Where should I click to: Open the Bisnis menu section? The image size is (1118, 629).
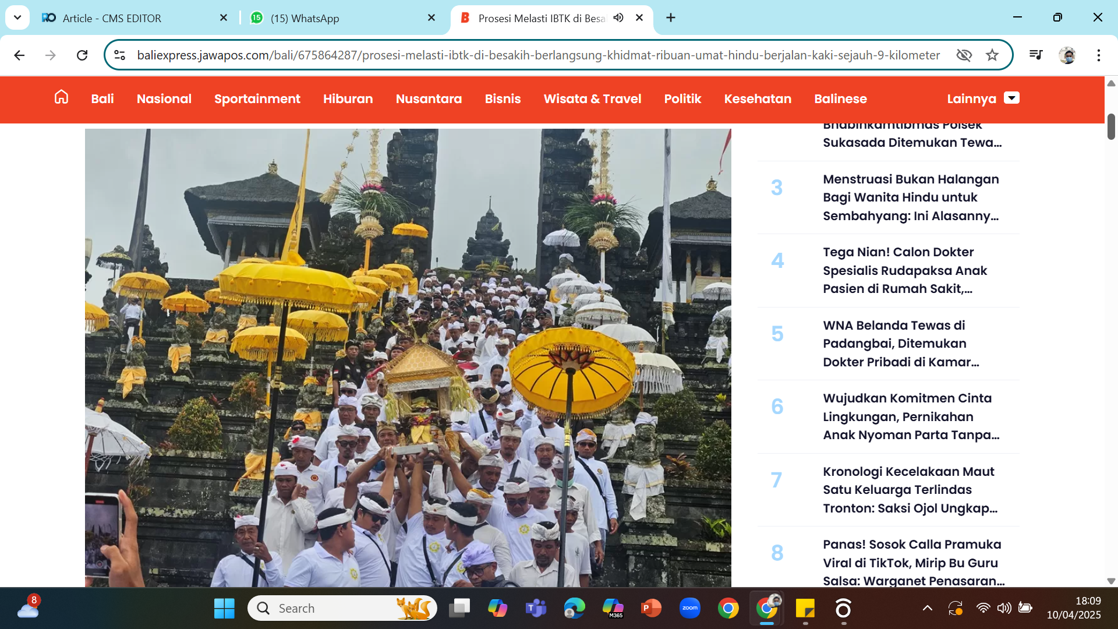click(x=503, y=98)
